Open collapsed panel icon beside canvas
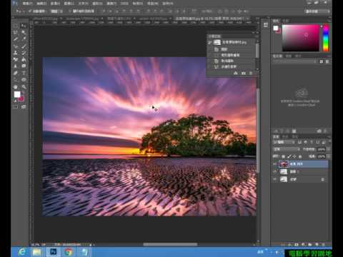This screenshot has width=343, height=257. point(266,25)
